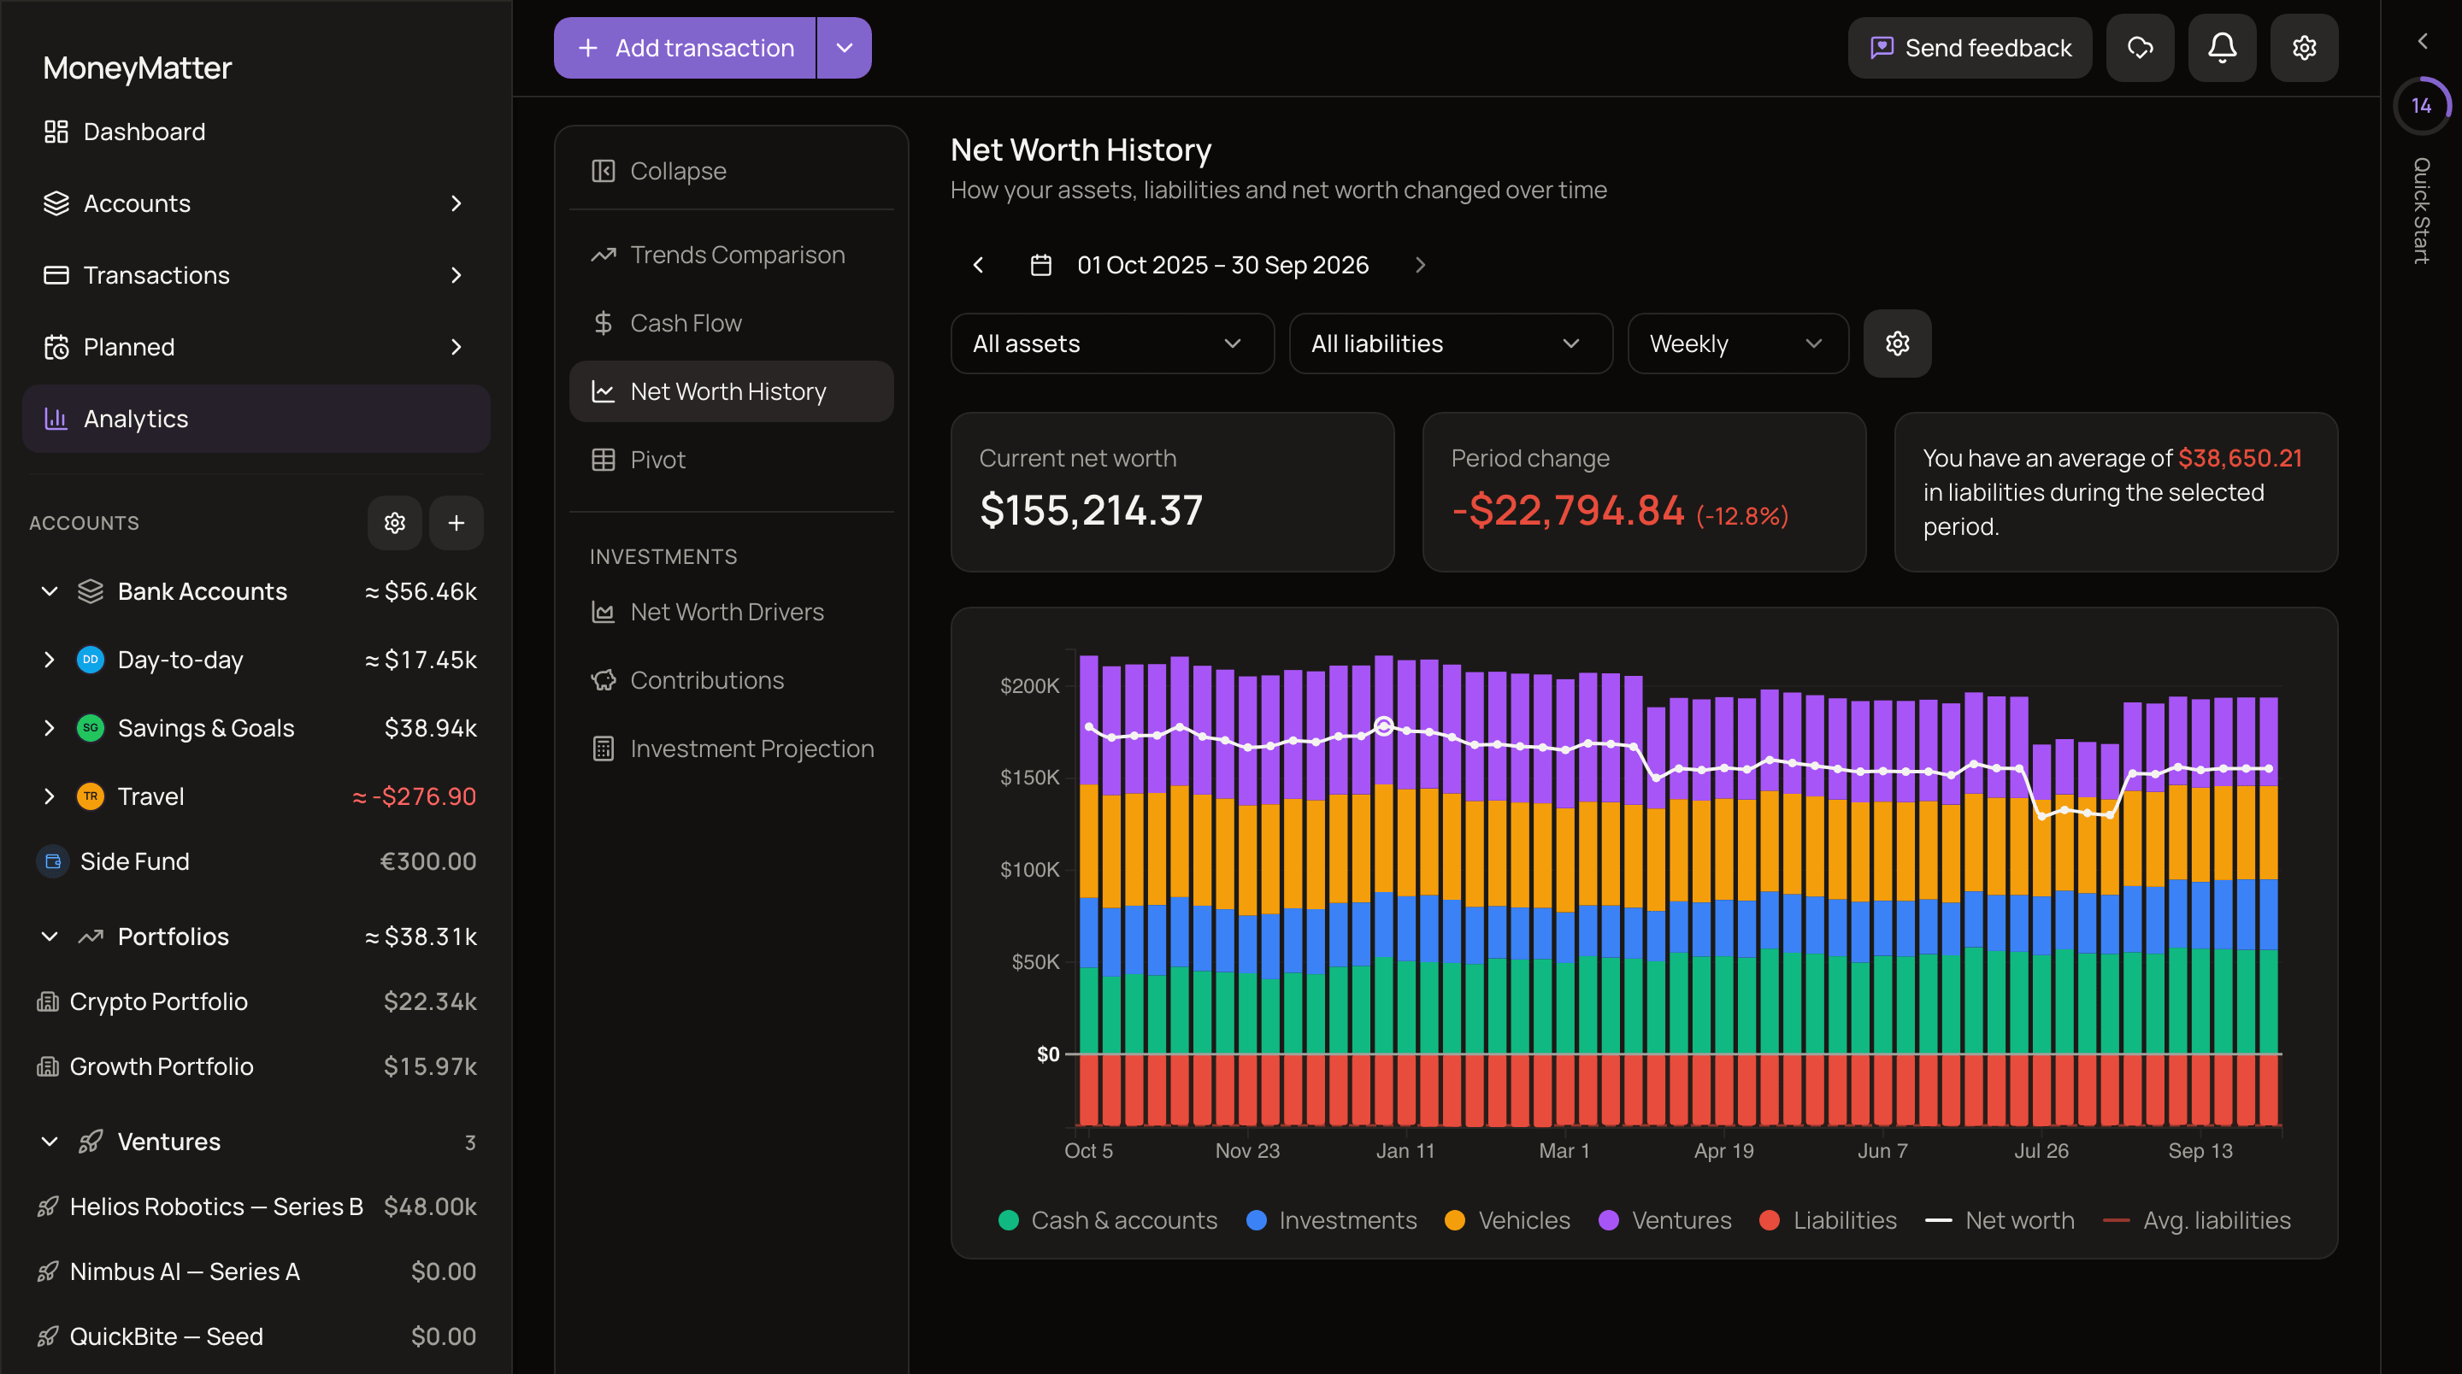Open Dashboard in the sidebar
This screenshot has height=1374, width=2462.
(x=256, y=132)
